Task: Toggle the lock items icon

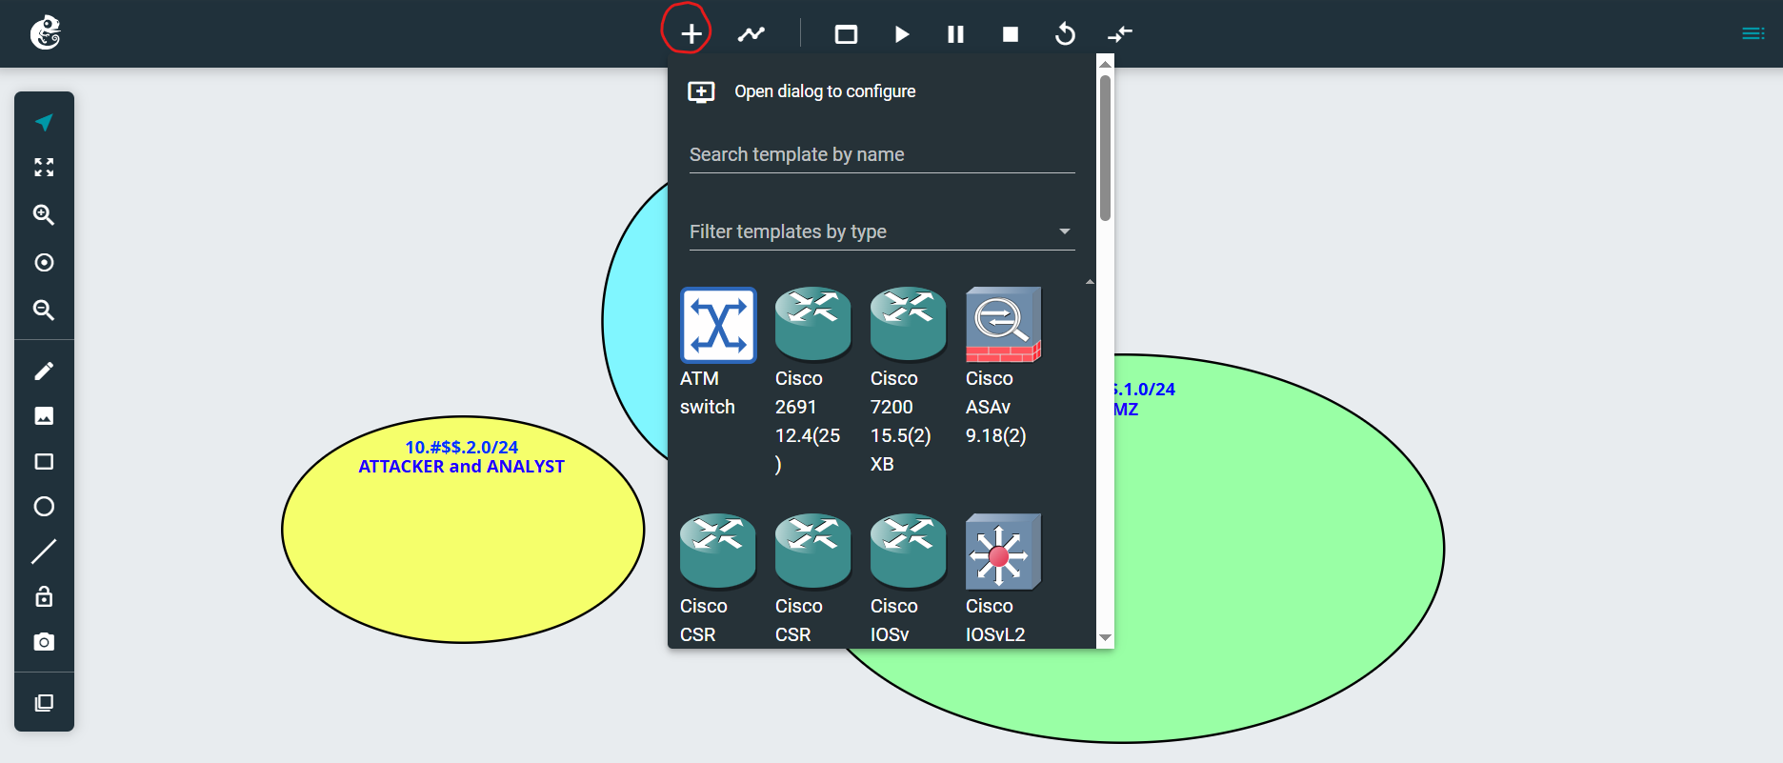Action: (x=44, y=596)
